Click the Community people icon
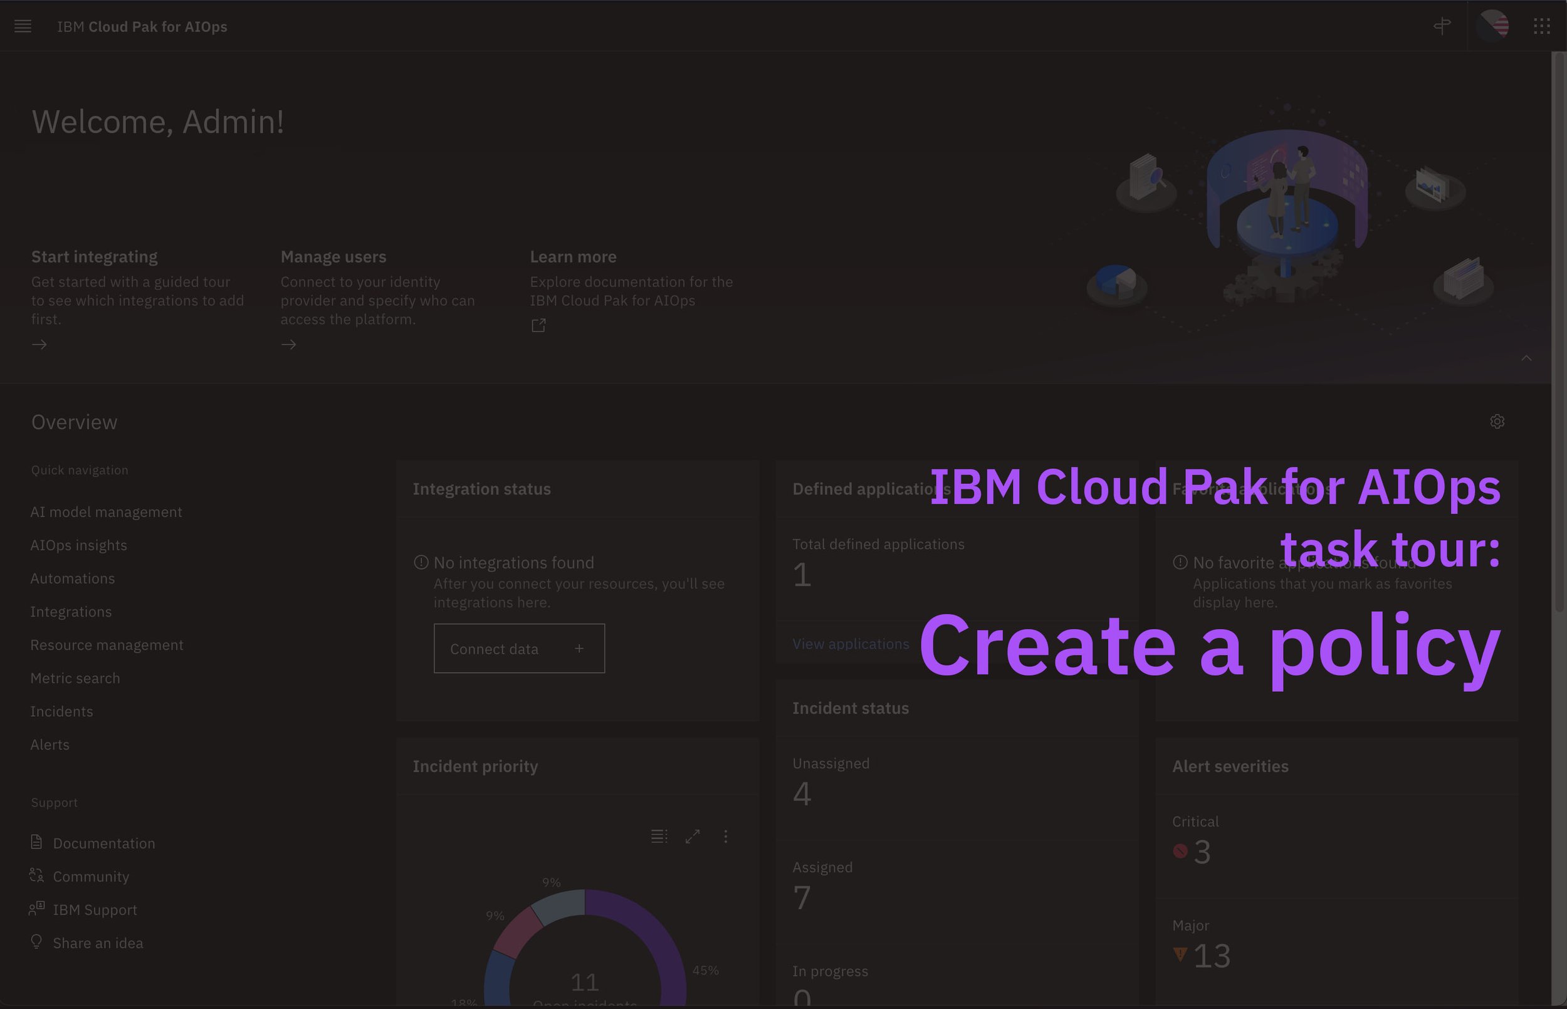The width and height of the screenshot is (1567, 1009). [x=37, y=876]
